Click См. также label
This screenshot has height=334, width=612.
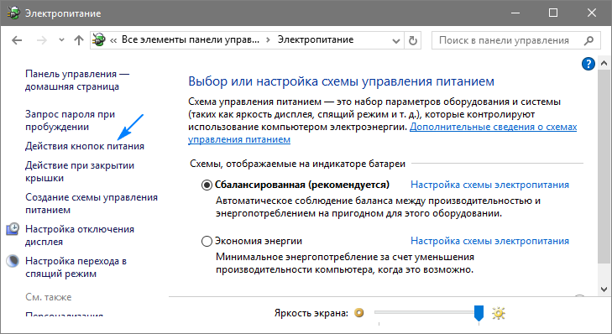pyautogui.click(x=49, y=297)
